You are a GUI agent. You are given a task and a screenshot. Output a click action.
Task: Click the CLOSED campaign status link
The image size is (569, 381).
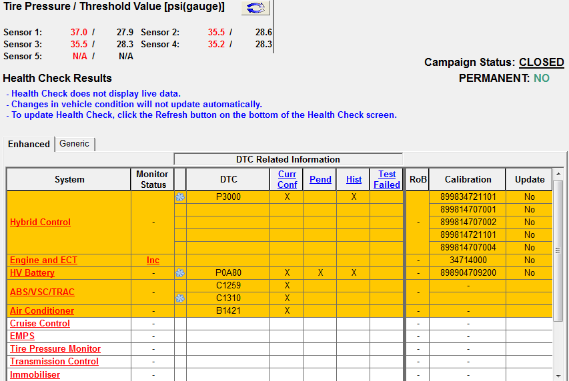pyautogui.click(x=542, y=62)
